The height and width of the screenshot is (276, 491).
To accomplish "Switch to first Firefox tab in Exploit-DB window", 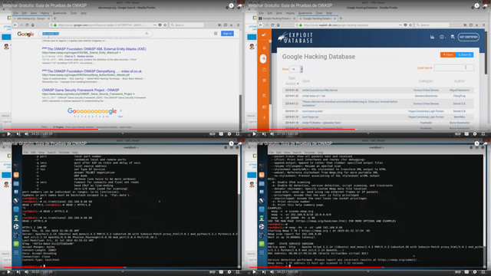I will (x=278, y=18).
